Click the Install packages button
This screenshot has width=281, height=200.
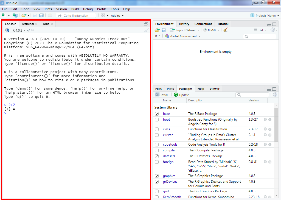[162, 95]
